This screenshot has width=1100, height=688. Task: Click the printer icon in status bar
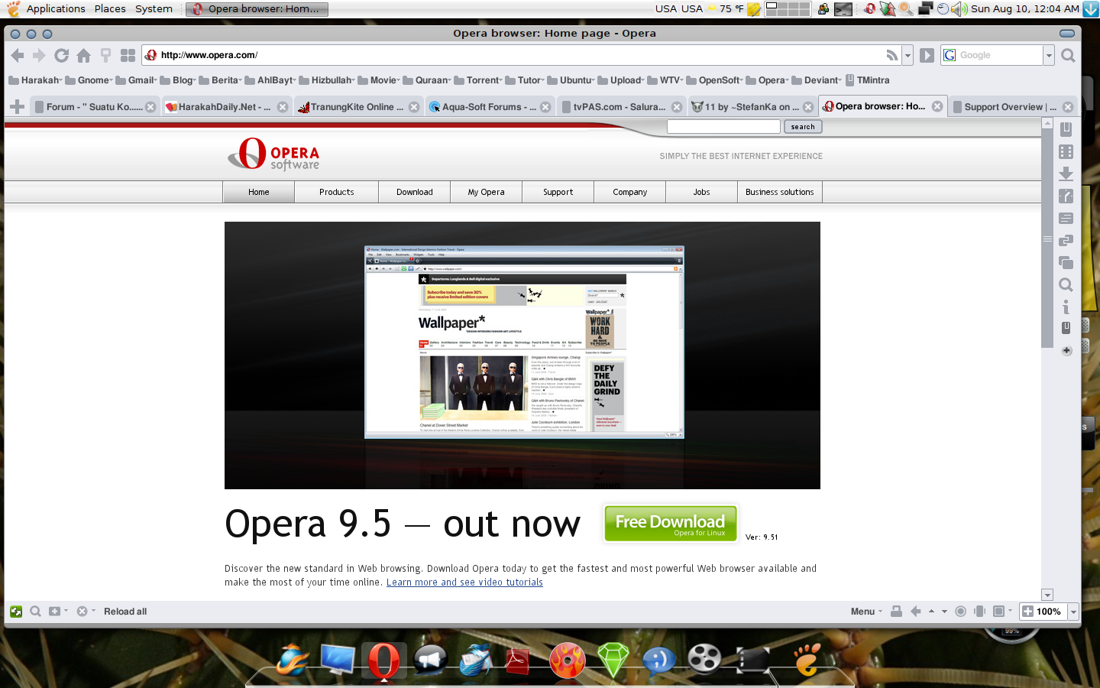coord(897,612)
